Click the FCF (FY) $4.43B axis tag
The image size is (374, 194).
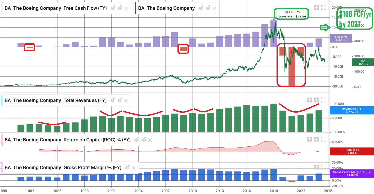click(341, 39)
